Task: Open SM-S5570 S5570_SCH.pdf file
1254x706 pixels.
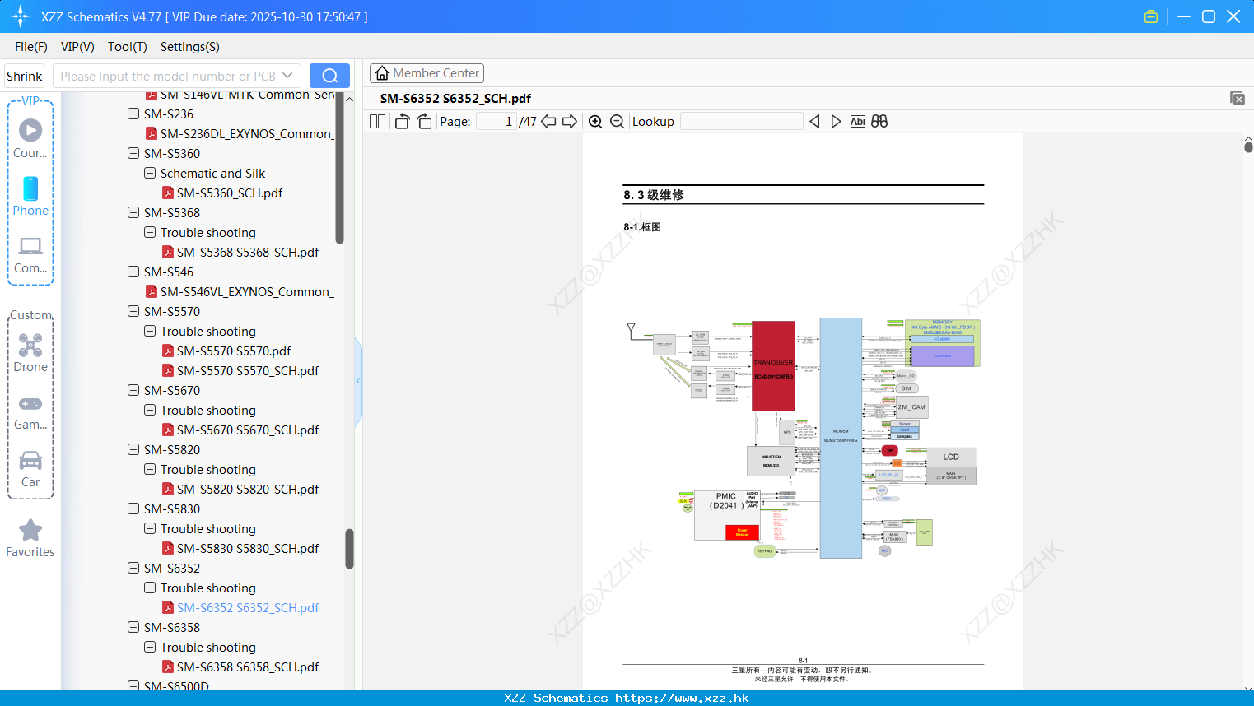Action: [248, 371]
